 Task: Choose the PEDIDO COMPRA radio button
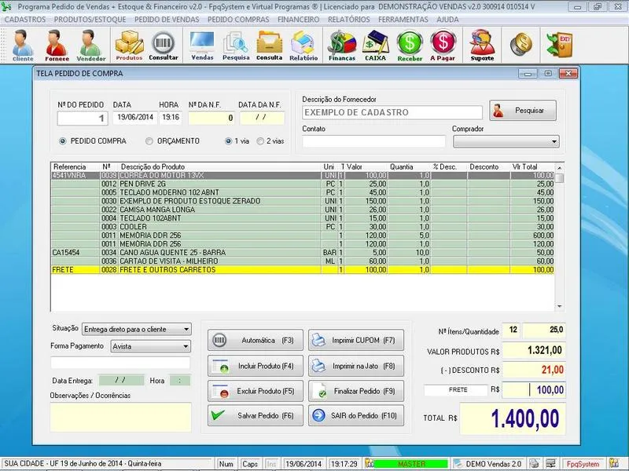(63, 141)
